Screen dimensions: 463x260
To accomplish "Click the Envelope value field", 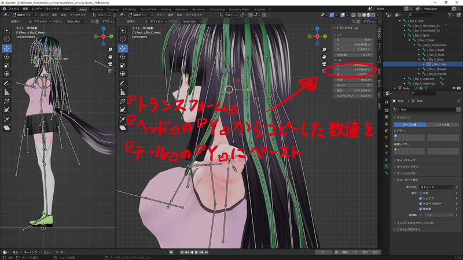I will click(x=353, y=96).
